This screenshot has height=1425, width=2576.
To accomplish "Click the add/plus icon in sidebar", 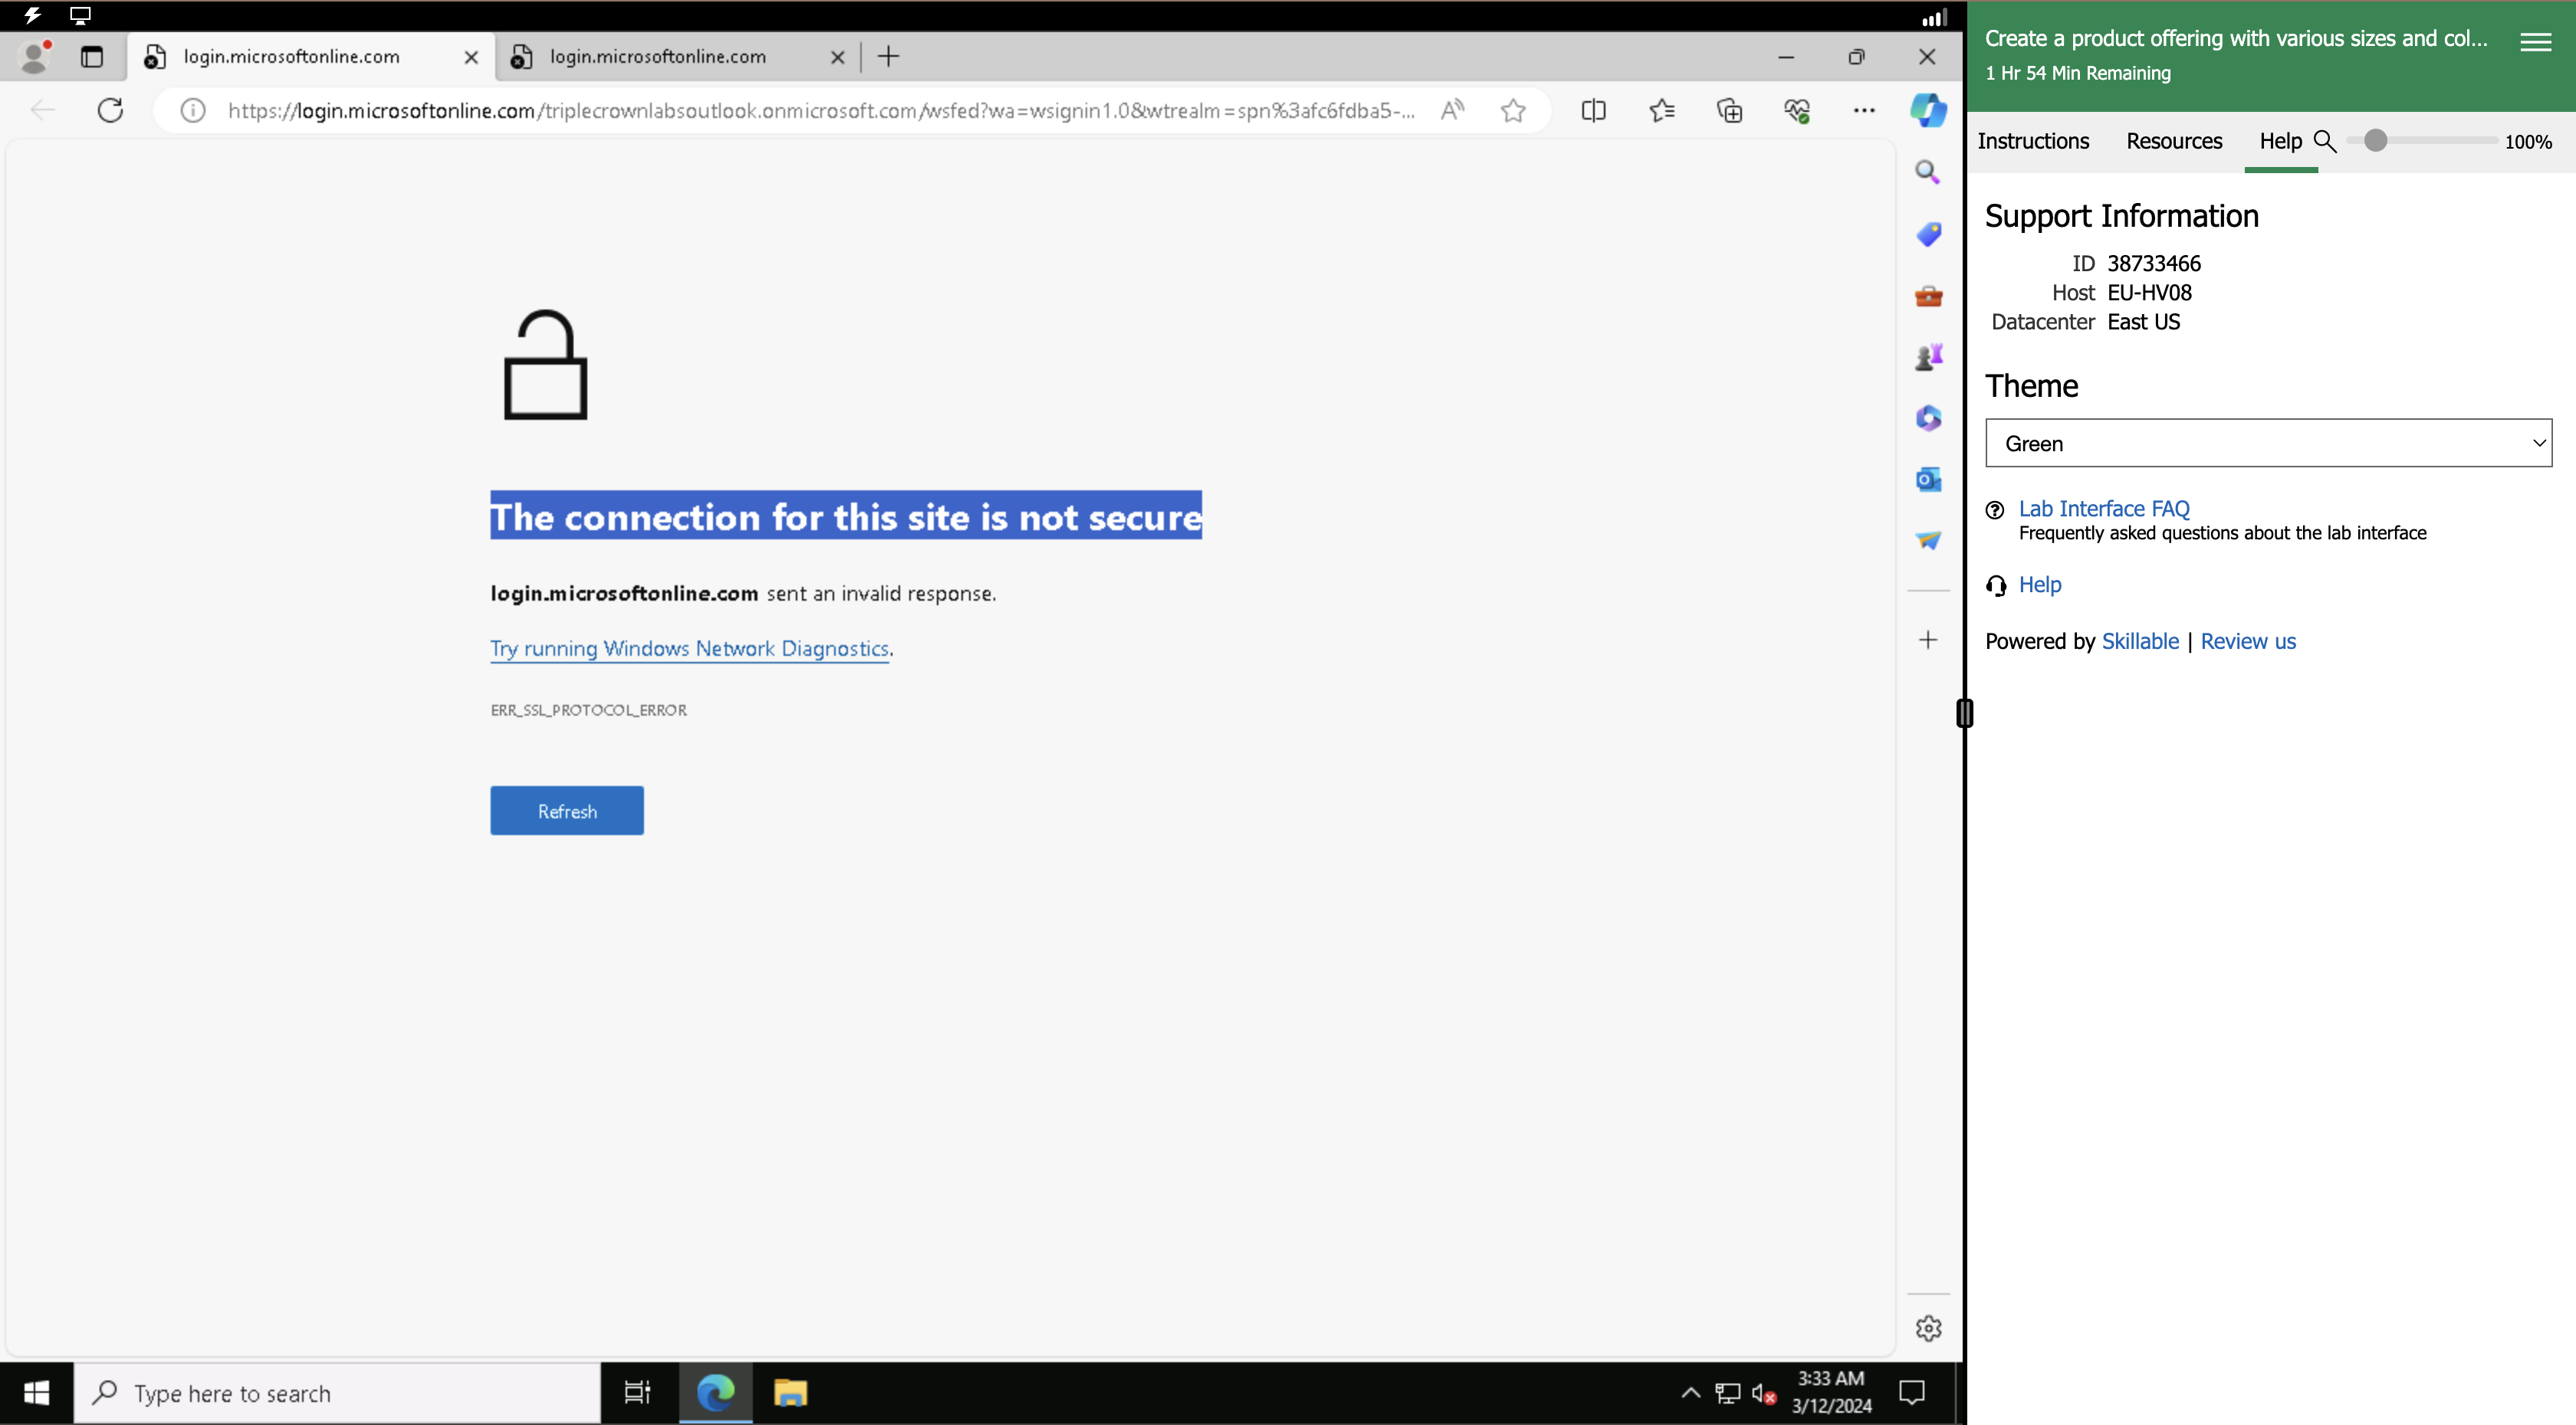I will point(1928,639).
